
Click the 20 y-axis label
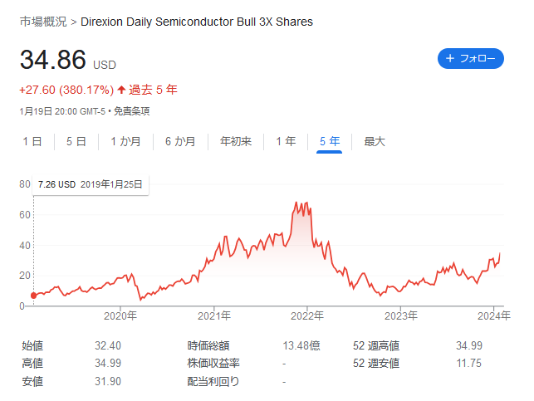(25, 276)
